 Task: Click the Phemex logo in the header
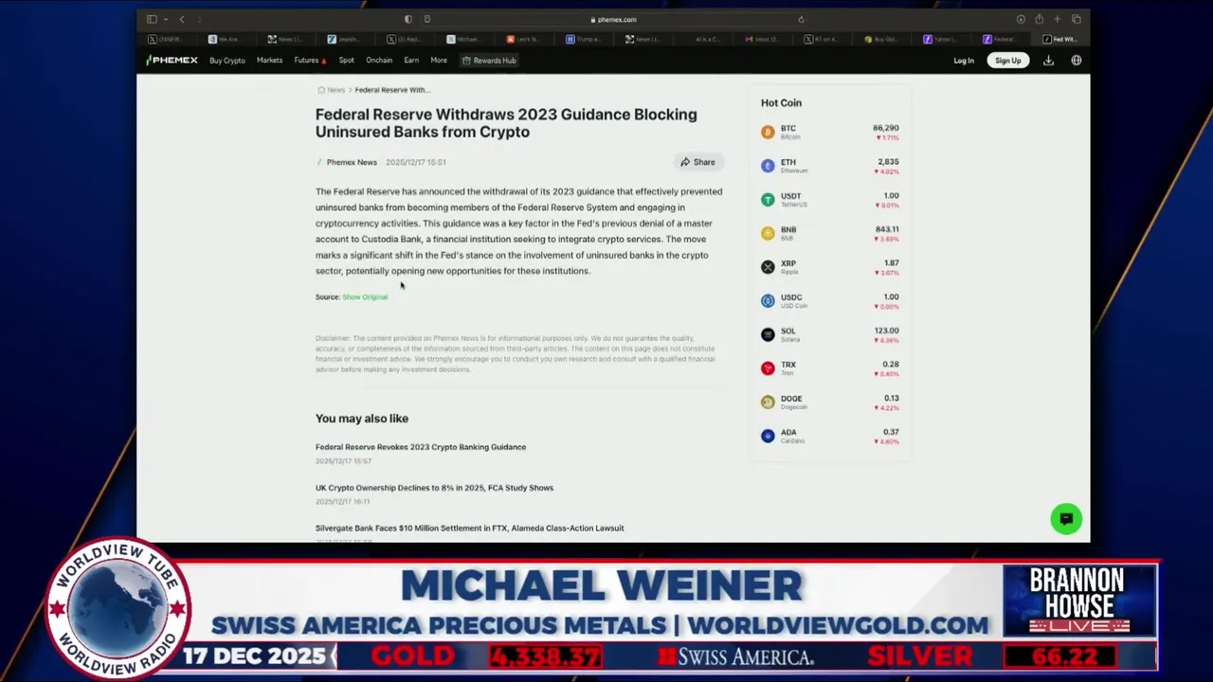[x=172, y=60]
